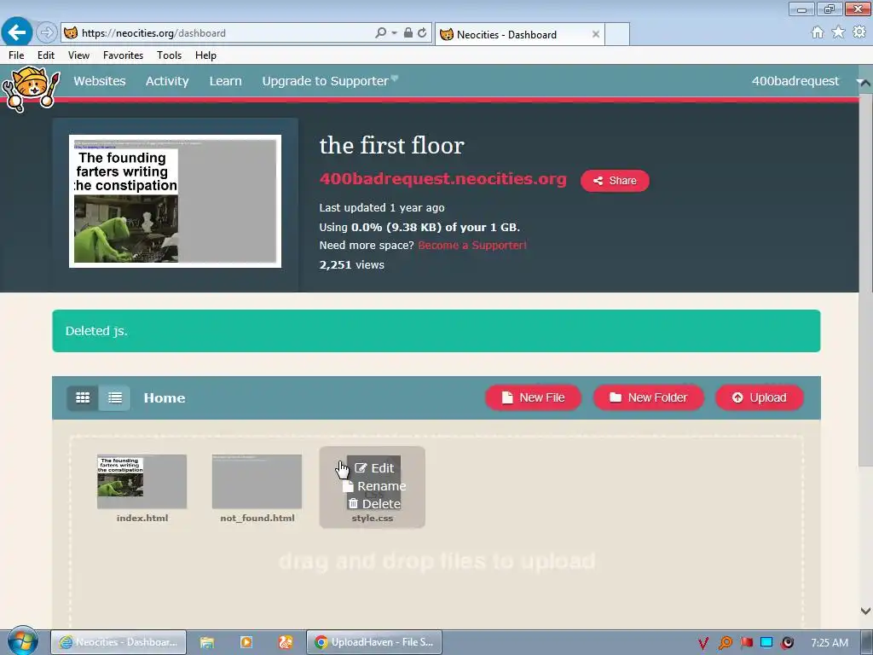Image resolution: width=873 pixels, height=655 pixels.
Task: Go to Websites page
Action: (100, 81)
